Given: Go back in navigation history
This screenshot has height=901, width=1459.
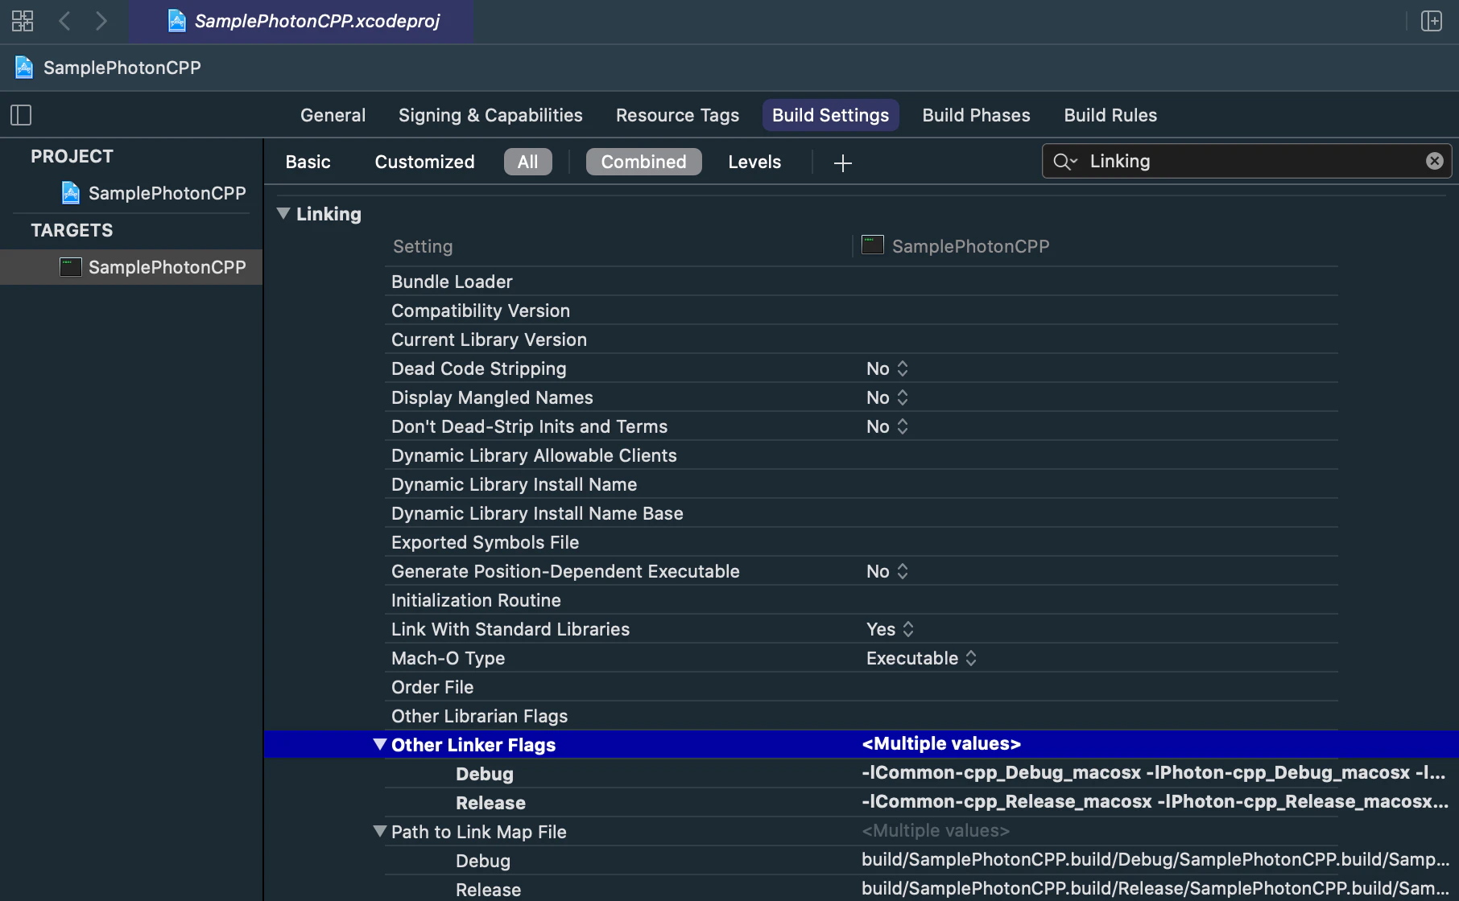Looking at the screenshot, I should pos(65,21).
